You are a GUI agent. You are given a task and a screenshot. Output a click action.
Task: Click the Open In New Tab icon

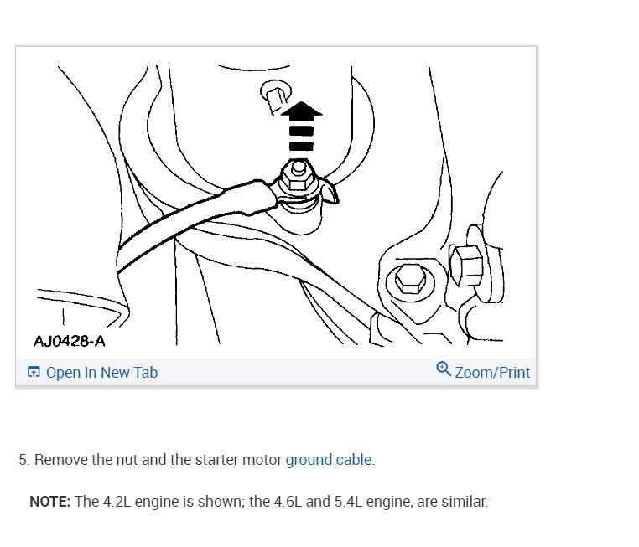(x=34, y=372)
